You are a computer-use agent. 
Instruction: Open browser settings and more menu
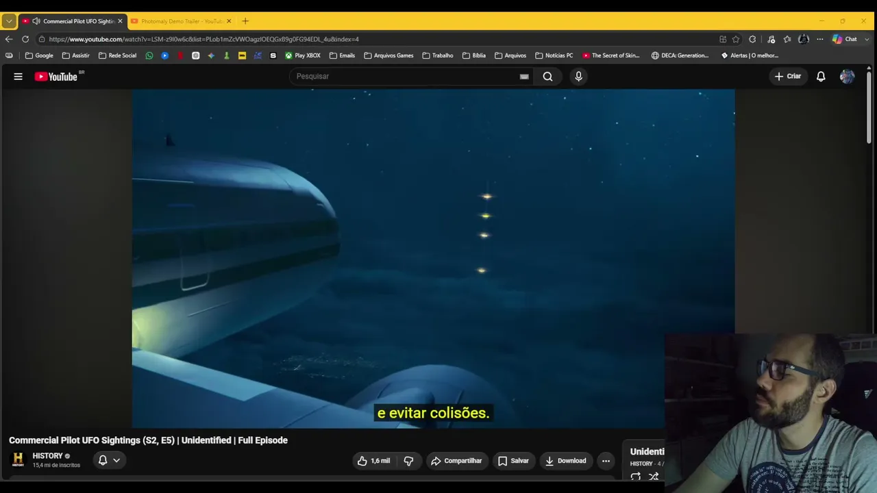(x=819, y=39)
